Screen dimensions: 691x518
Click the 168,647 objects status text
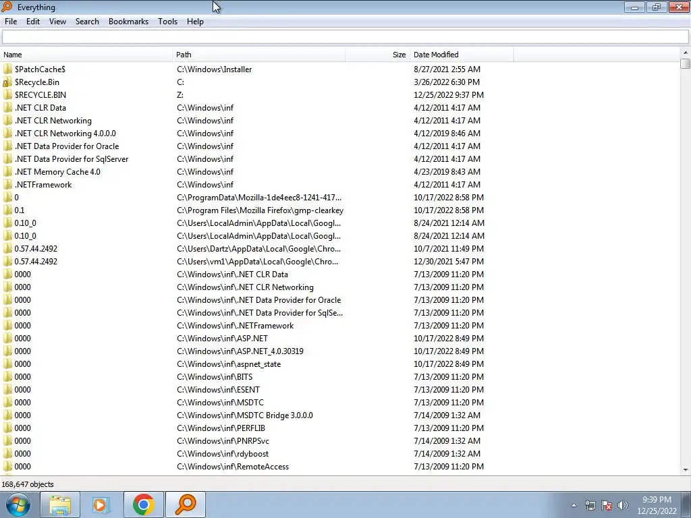coord(28,484)
